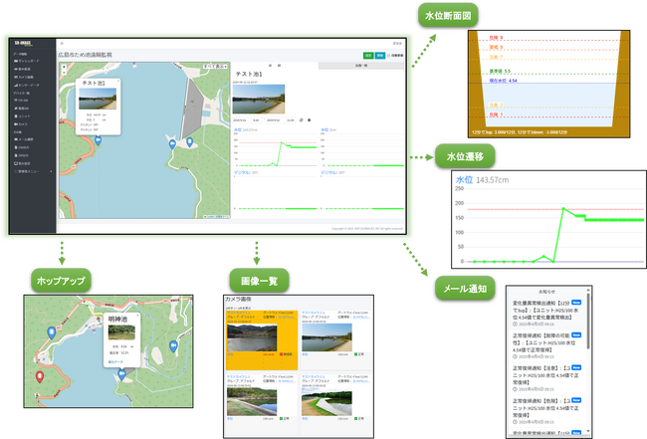Zoom in on the reservoir map

click(x=64, y=66)
